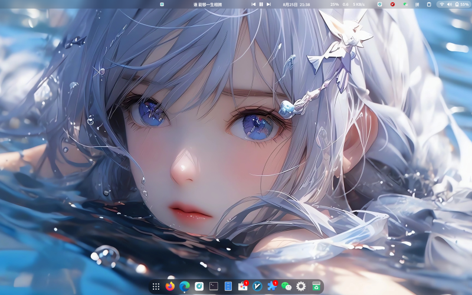Open the app store icon with red badge

click(242, 286)
